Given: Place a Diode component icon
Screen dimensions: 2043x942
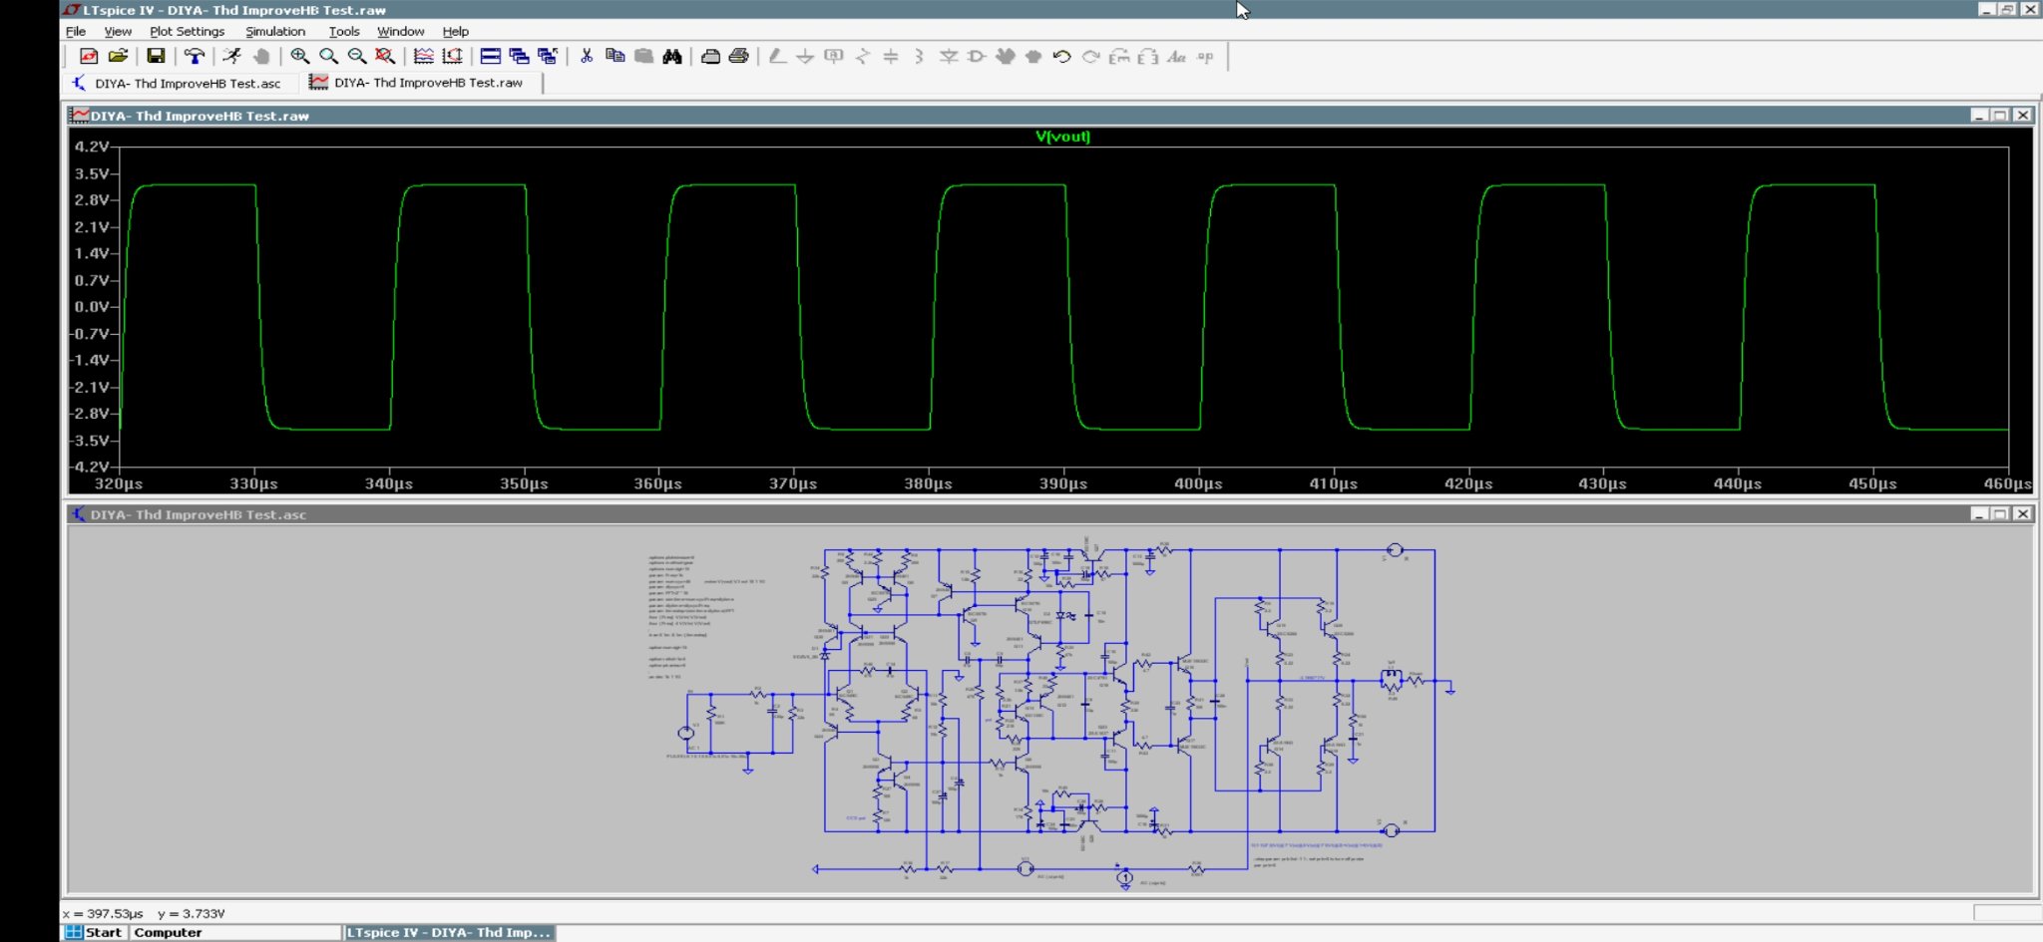Looking at the screenshot, I should (x=949, y=57).
